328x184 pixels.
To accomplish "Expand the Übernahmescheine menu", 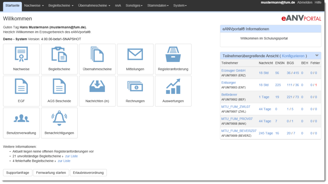I will pos(94,6).
